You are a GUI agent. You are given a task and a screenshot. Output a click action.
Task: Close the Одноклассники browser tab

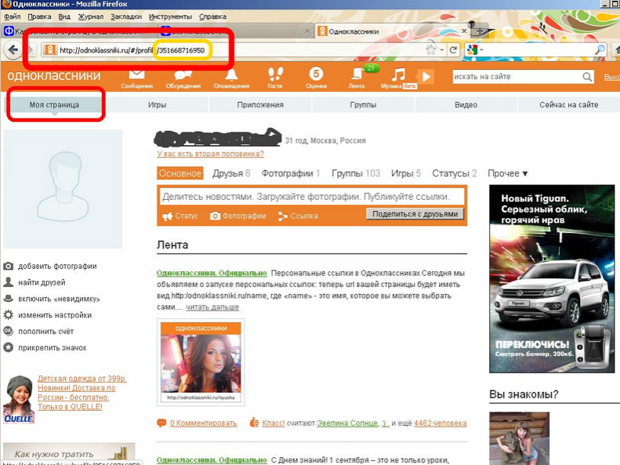(x=464, y=31)
